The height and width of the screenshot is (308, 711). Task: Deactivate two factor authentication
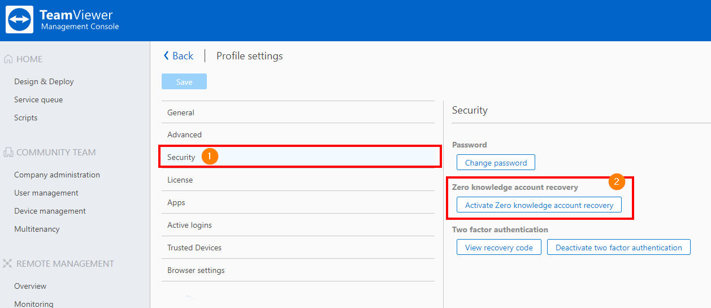[619, 248]
